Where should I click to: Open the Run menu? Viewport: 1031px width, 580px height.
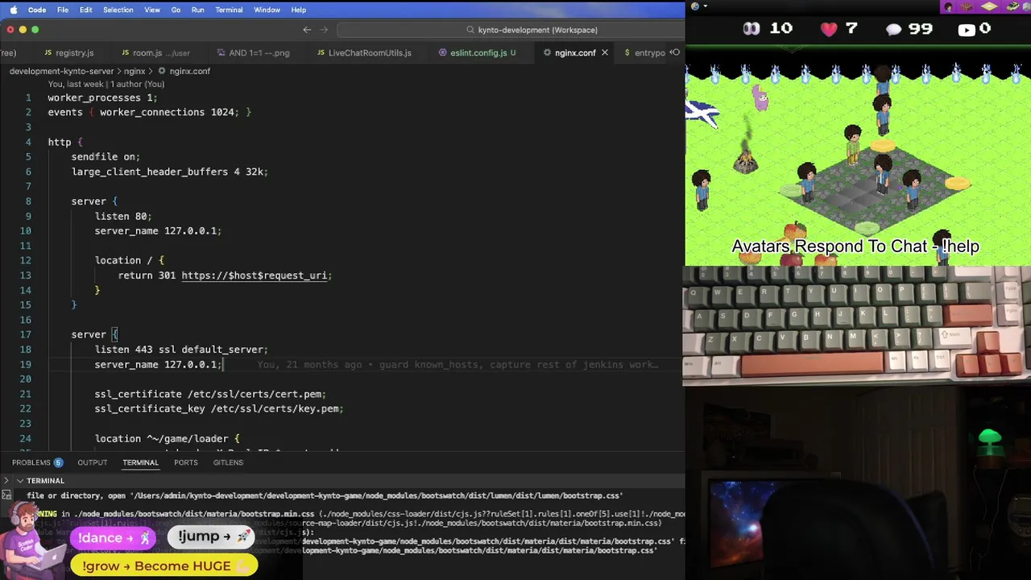197,10
